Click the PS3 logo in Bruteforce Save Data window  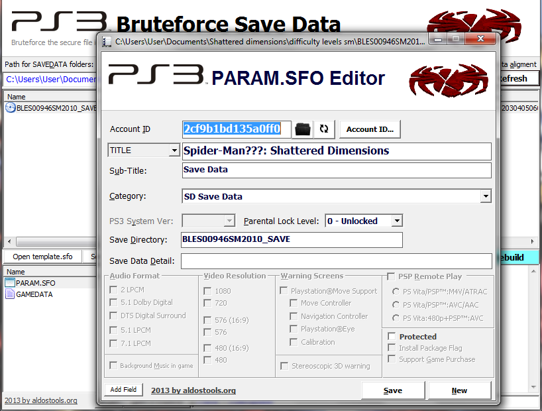[x=60, y=21]
